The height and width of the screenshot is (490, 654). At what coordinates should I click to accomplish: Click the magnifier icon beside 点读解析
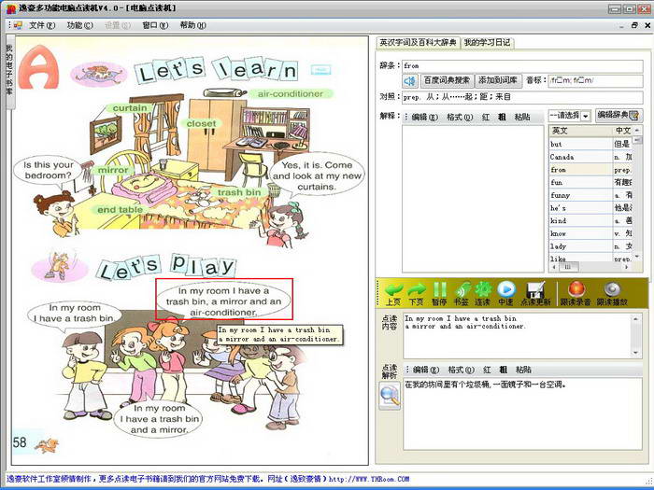pos(390,397)
